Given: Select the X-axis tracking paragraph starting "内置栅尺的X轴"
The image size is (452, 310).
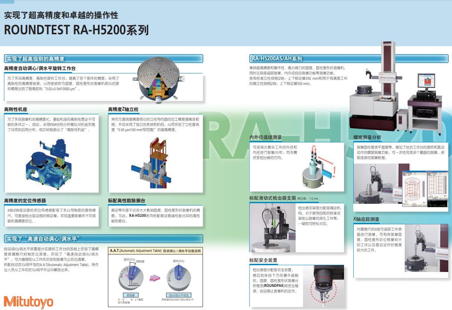Looking at the screenshot, I should coord(380,240).
